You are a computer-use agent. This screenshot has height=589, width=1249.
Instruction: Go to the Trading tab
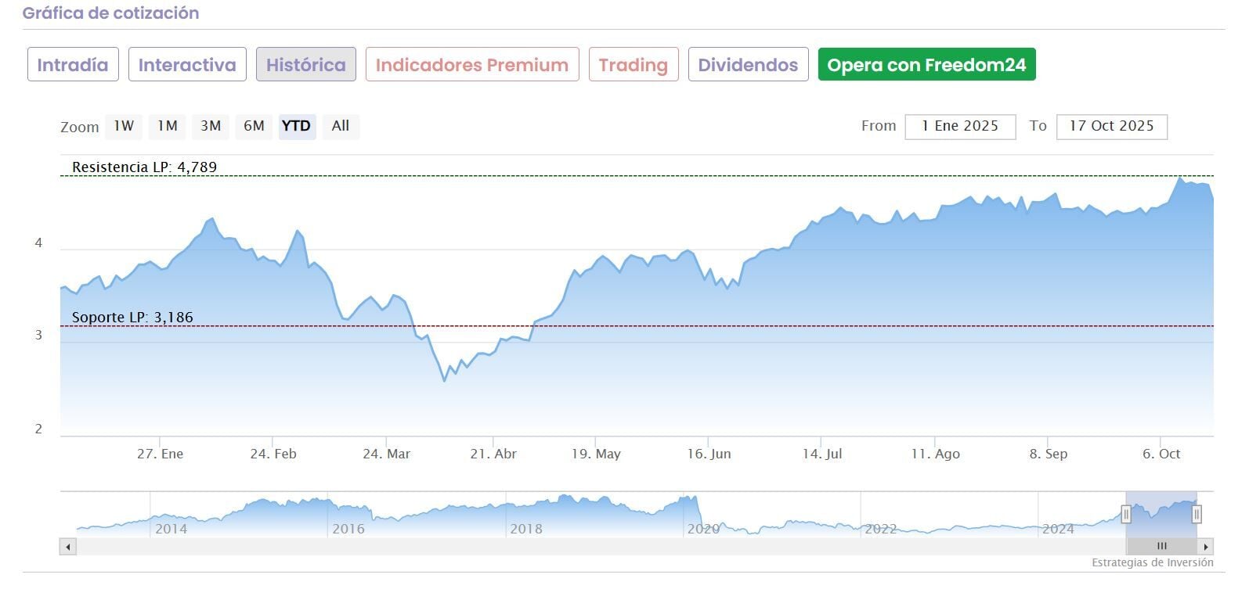click(x=633, y=65)
